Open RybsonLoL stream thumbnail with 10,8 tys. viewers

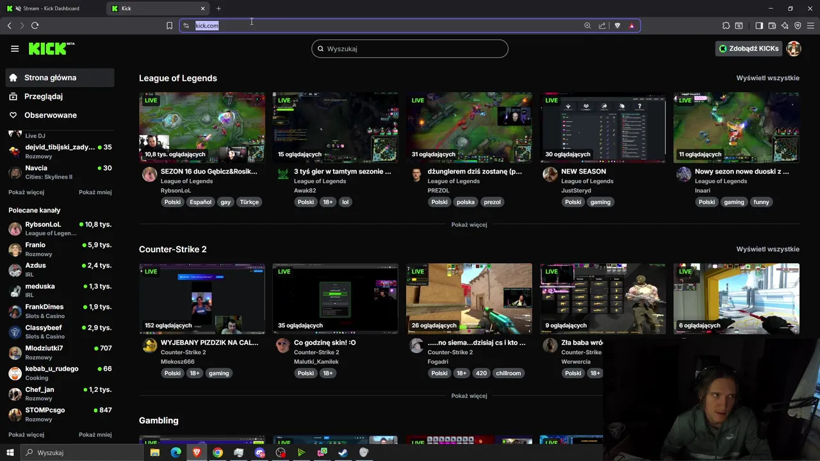[x=202, y=127]
